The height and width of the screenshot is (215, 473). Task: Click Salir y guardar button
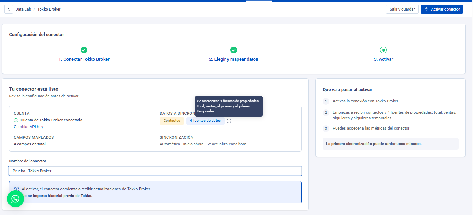(402, 9)
